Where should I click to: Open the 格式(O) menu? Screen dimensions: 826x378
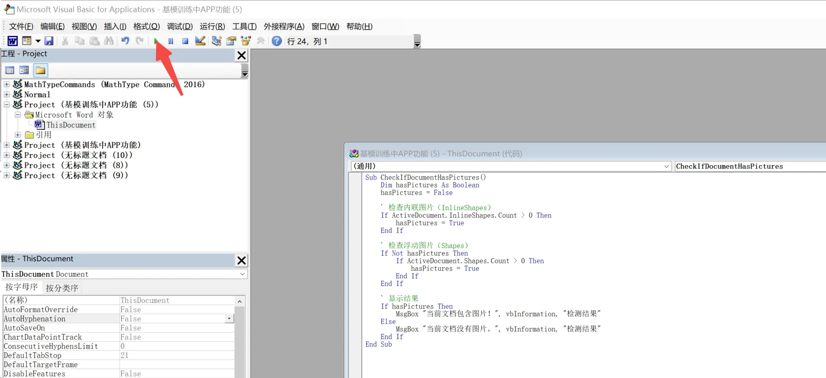[146, 27]
